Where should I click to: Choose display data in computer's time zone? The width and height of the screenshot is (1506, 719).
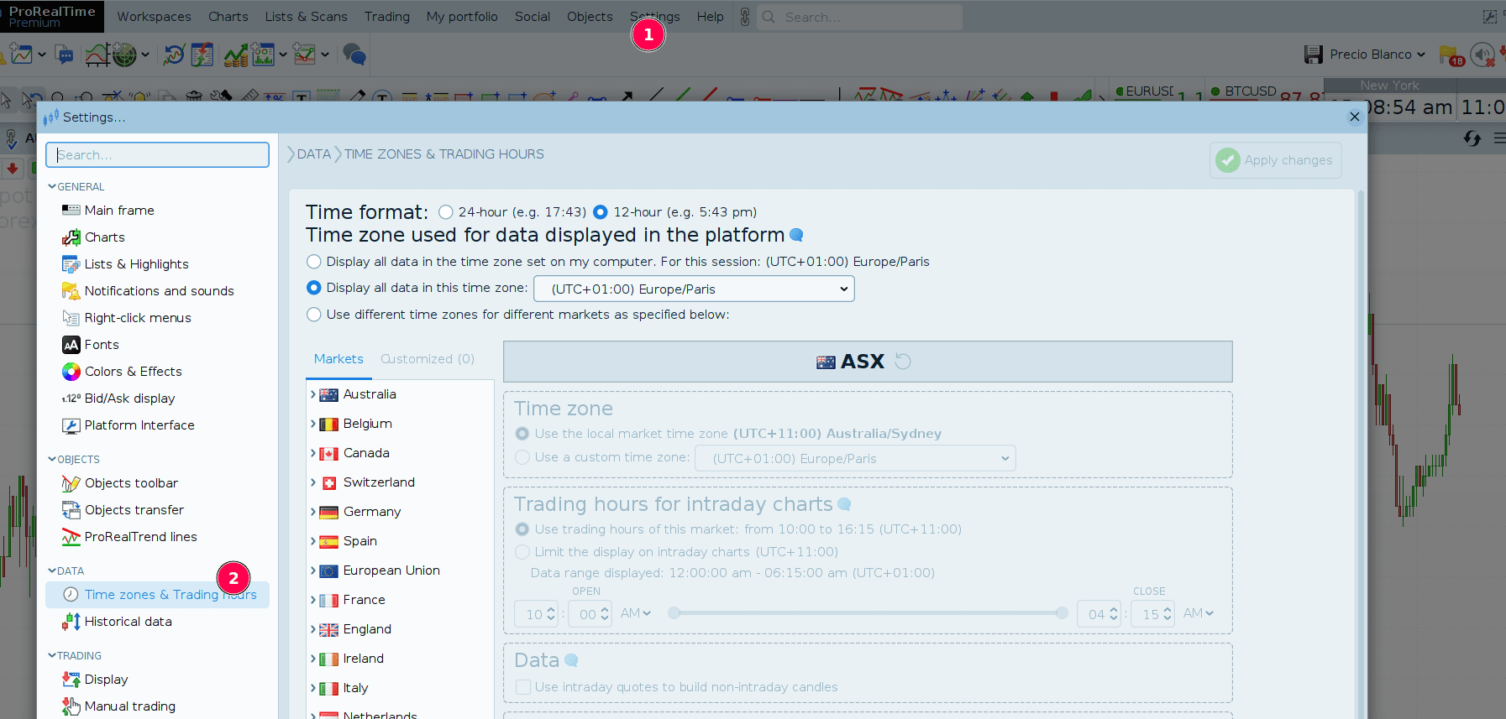coord(314,262)
